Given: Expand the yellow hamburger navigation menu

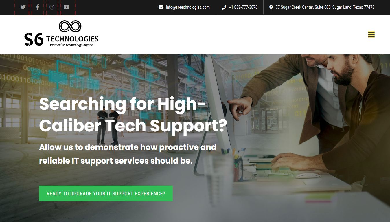Looking at the screenshot, I should point(371,35).
